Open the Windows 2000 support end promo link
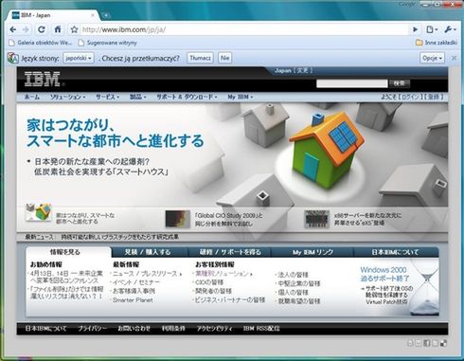 (384, 274)
